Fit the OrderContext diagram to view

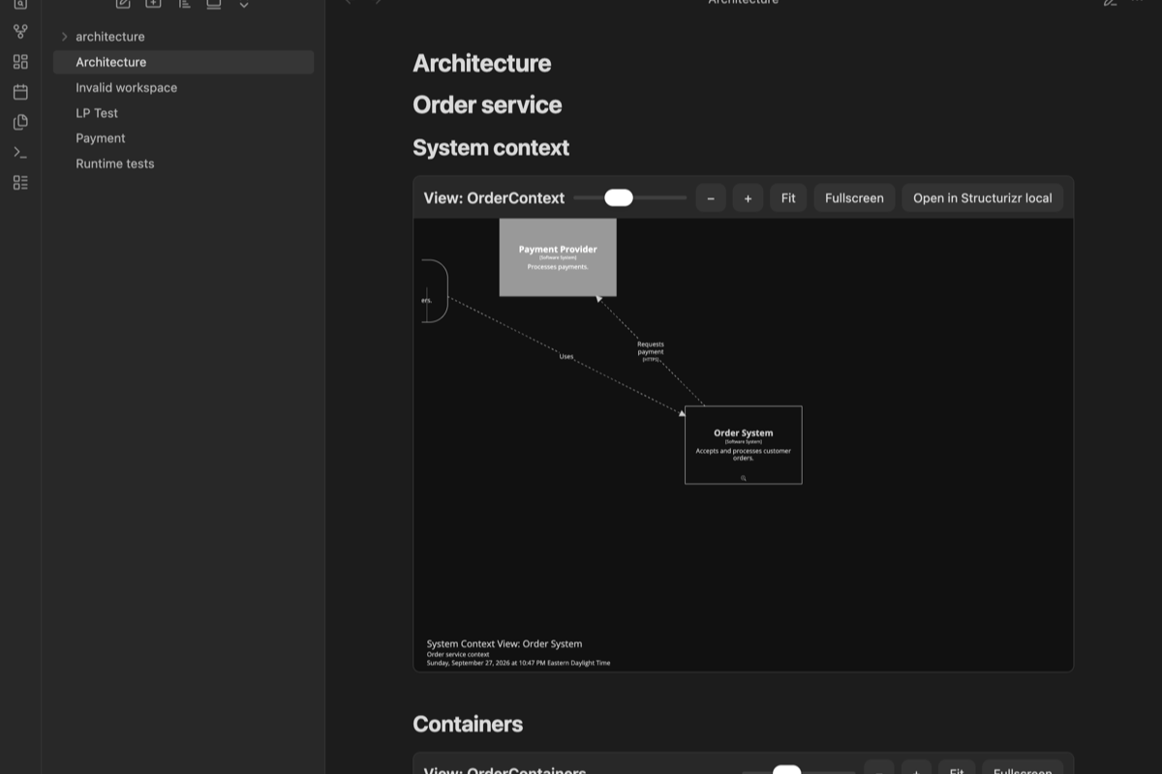pyautogui.click(x=788, y=198)
